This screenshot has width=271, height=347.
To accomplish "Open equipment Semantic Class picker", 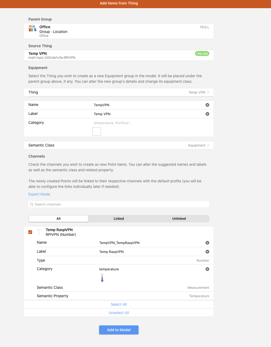I will [x=119, y=145].
